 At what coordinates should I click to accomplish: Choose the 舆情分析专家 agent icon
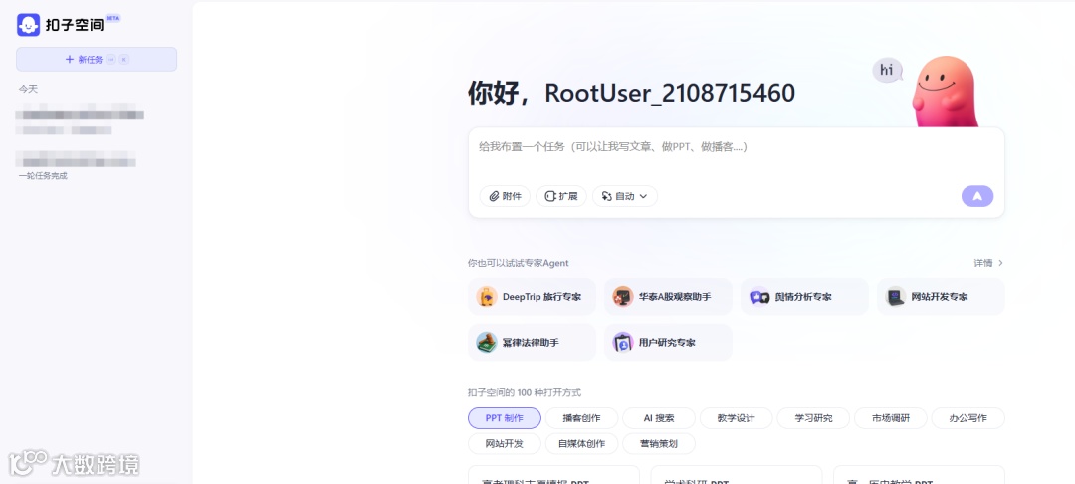[x=758, y=297]
